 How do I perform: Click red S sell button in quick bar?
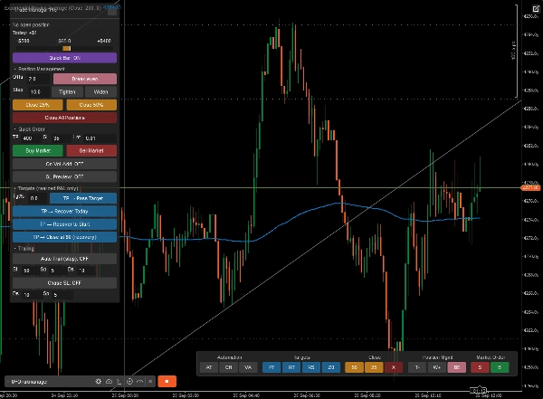click(x=480, y=367)
